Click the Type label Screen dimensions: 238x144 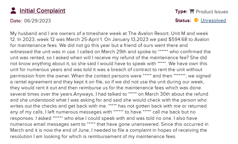(181, 12)
